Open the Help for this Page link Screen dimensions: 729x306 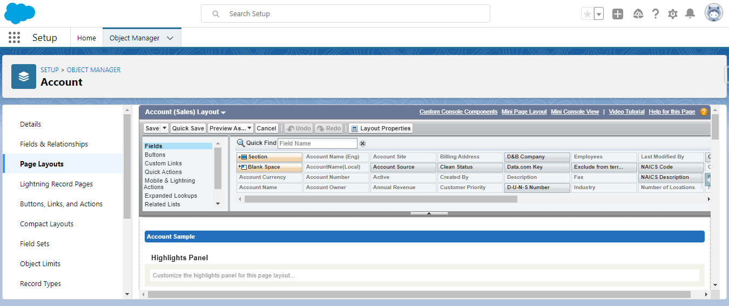tap(672, 112)
